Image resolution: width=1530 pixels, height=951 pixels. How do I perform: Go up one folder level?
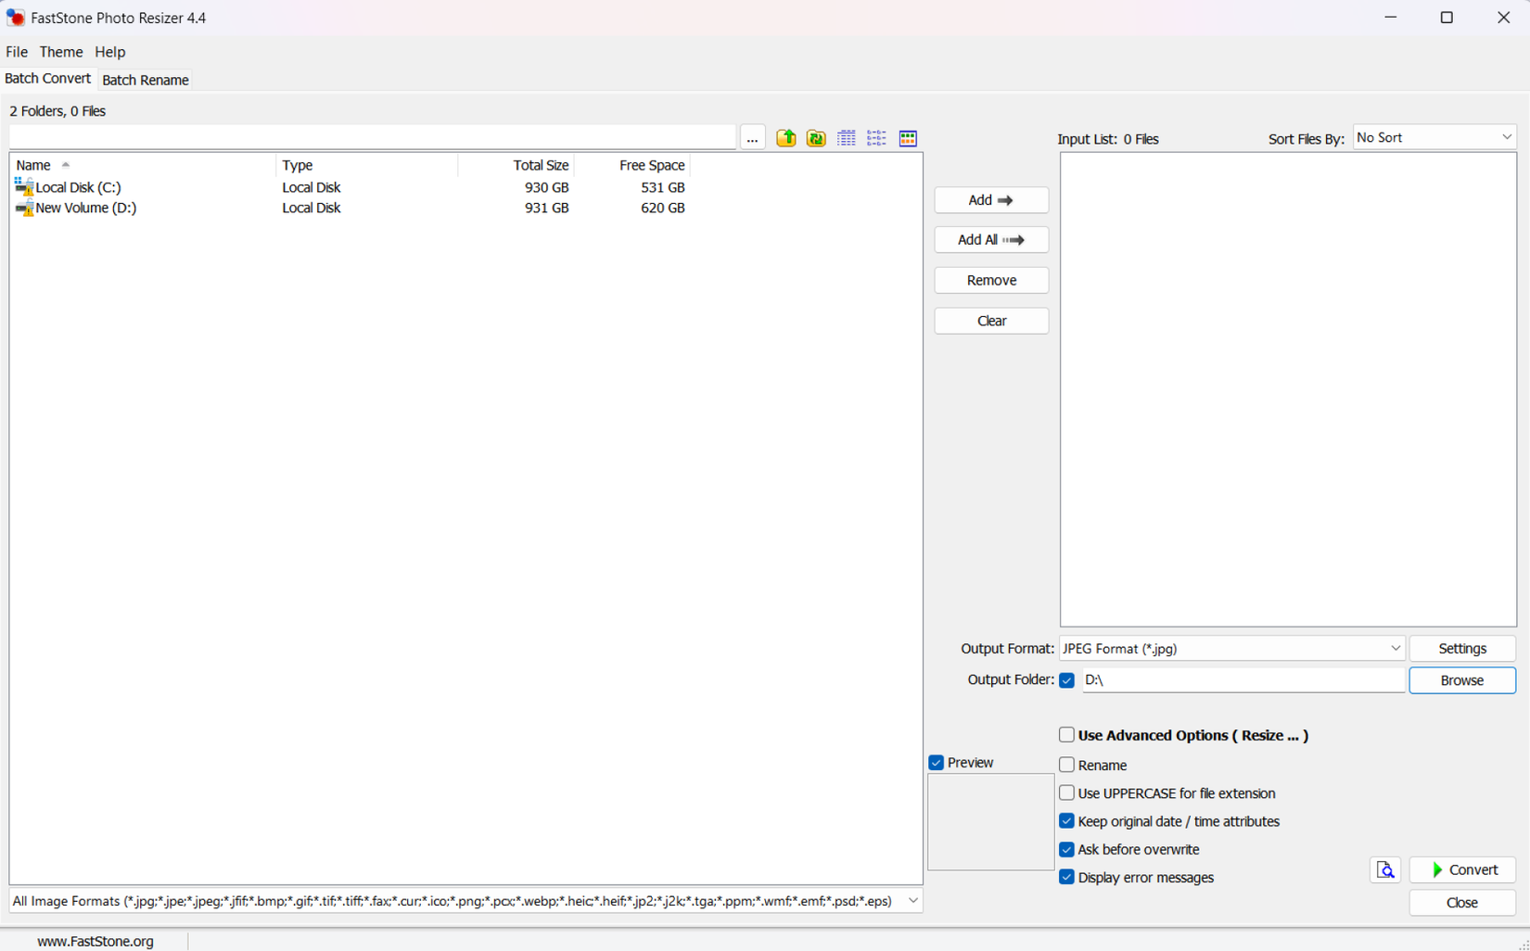coord(786,138)
